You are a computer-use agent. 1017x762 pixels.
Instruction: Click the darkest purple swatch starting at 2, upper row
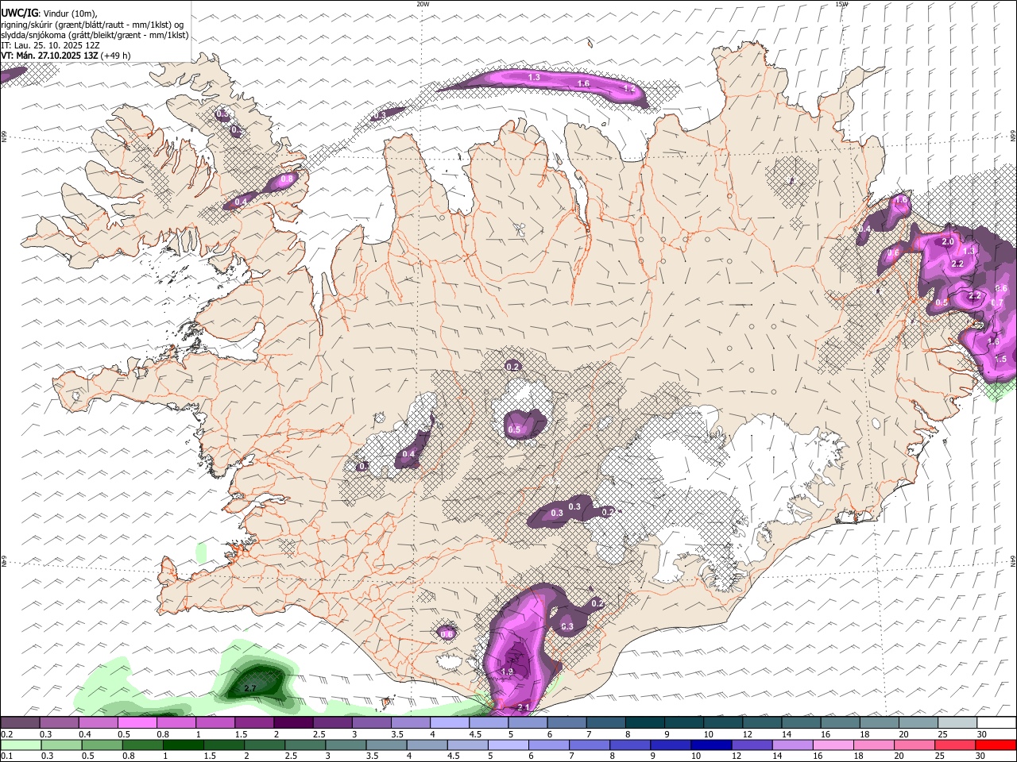click(293, 722)
